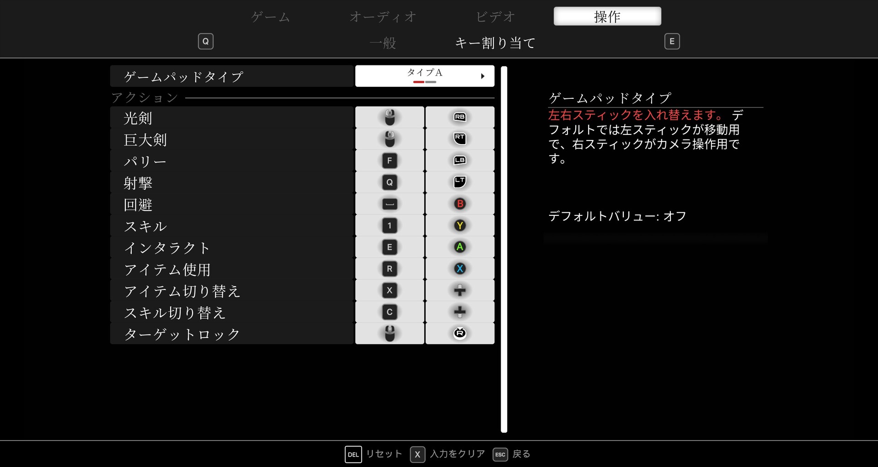This screenshot has height=467, width=878.
Task: Switch to the オーディオ tab
Action: [383, 17]
